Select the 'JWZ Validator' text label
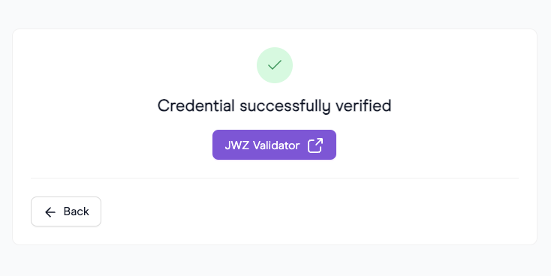This screenshot has width=551, height=276. [262, 145]
